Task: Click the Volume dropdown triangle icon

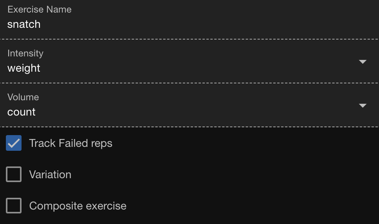Action: point(363,106)
